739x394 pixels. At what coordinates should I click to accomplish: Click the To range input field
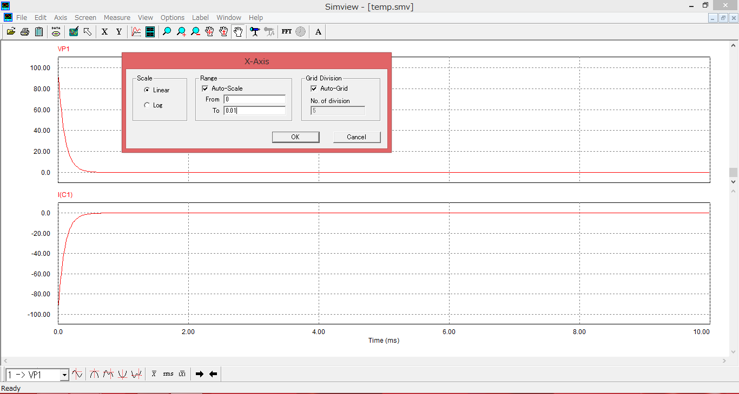tap(254, 111)
